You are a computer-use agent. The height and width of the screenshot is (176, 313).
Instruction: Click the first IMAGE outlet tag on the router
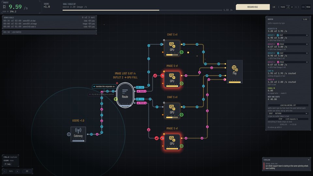pyautogui.click(x=142, y=91)
